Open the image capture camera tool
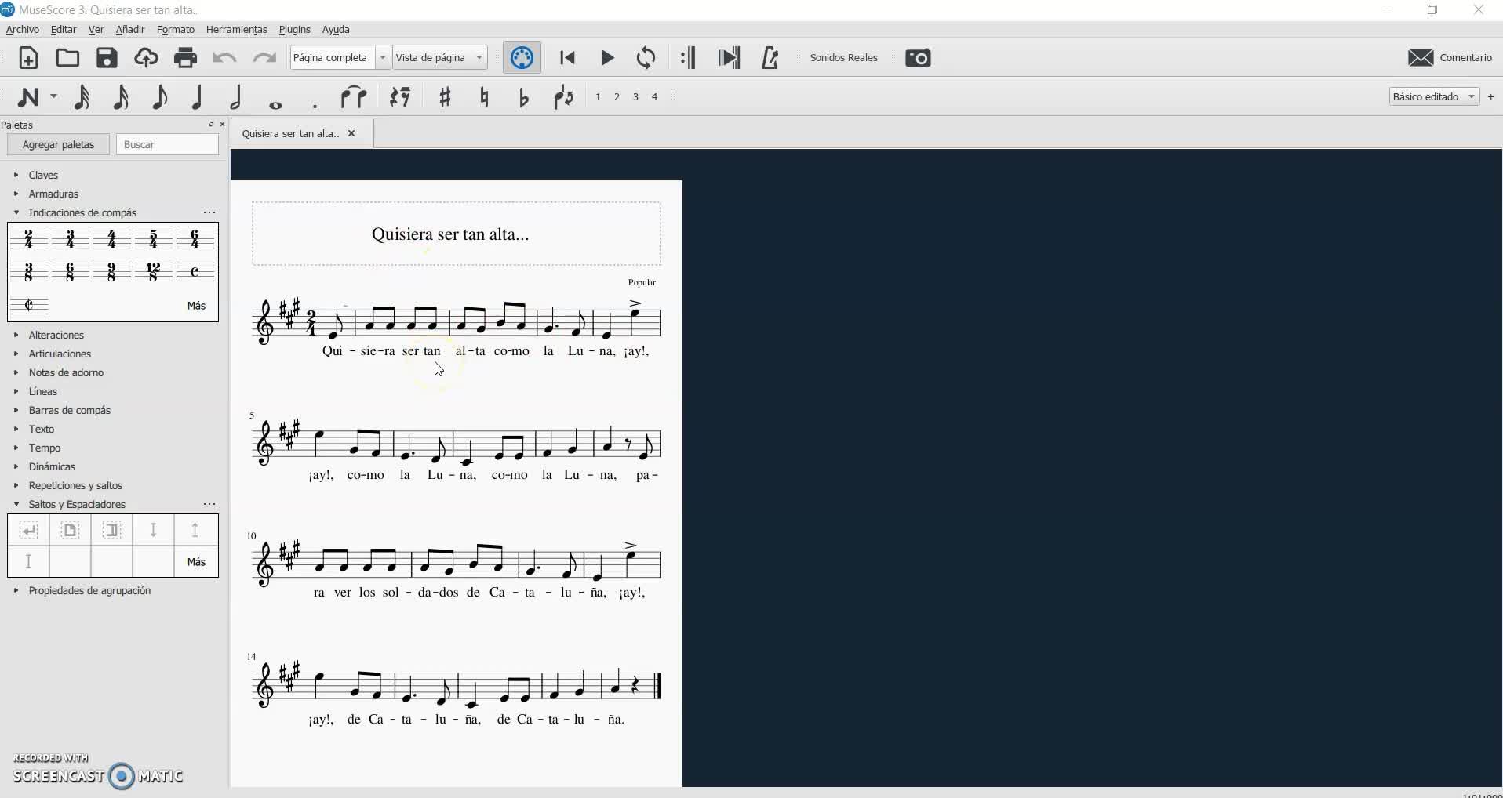 pos(919,58)
